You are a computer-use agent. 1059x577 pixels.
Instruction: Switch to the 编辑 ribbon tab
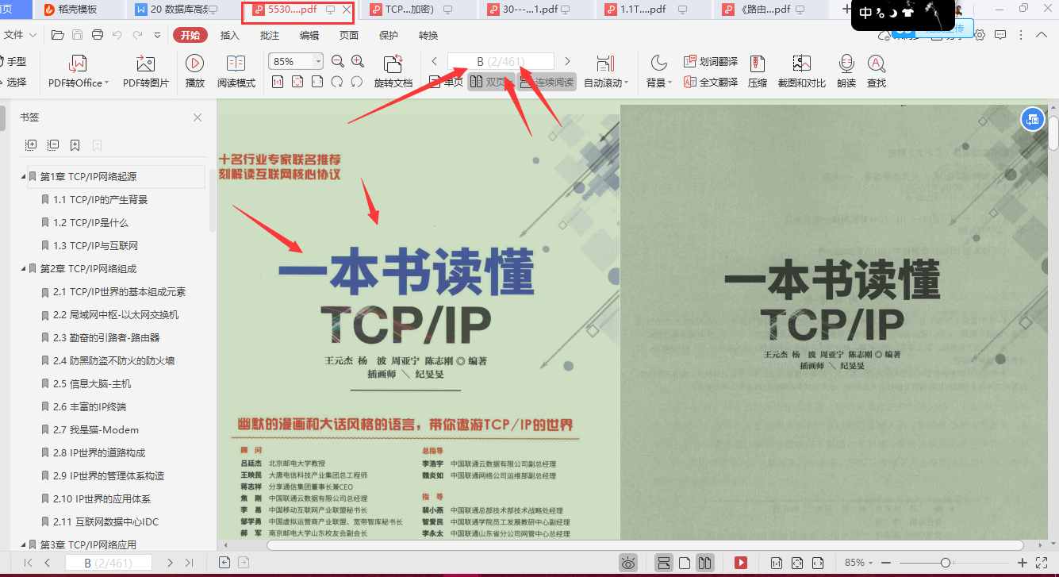[x=309, y=35]
